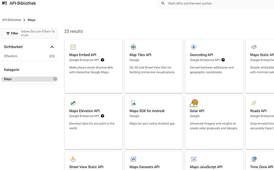Viewport: 274px width, 170px height.
Task: Open the Solar API title
Action: pos(197,111)
